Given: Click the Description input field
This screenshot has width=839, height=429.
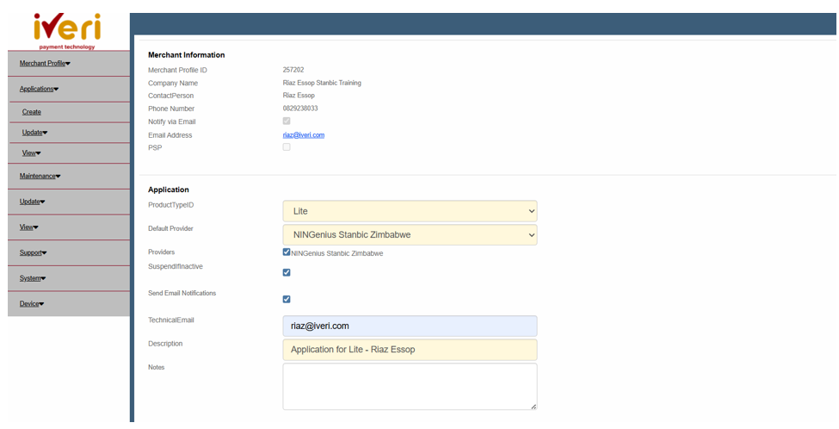Looking at the screenshot, I should (x=410, y=349).
